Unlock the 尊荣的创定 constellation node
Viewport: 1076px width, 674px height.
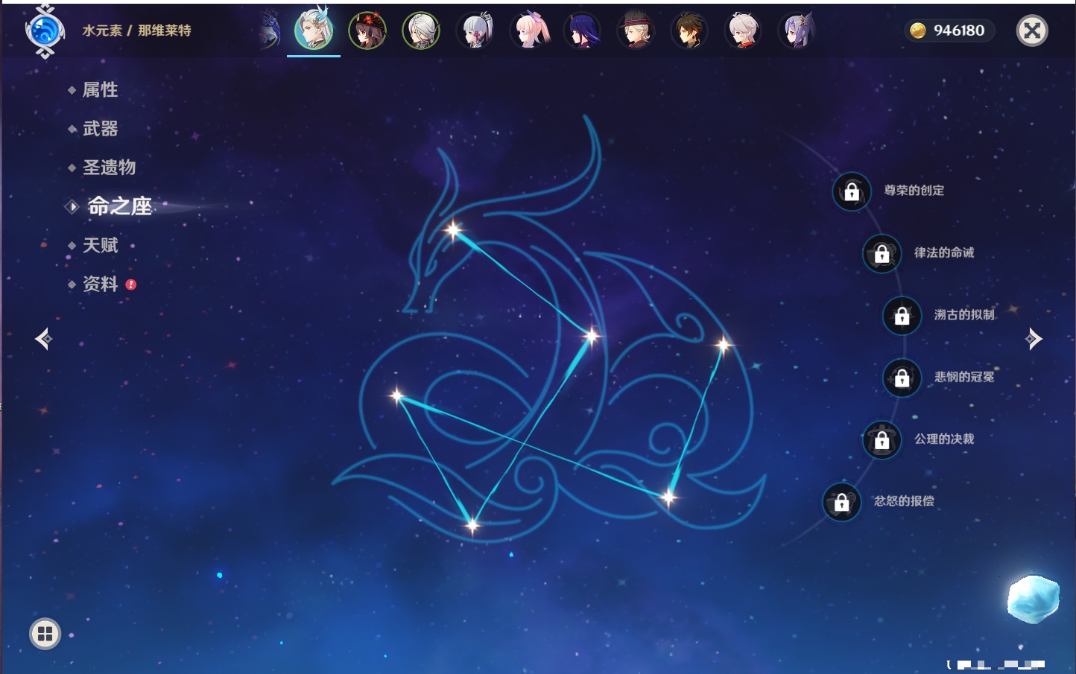pyautogui.click(x=852, y=191)
